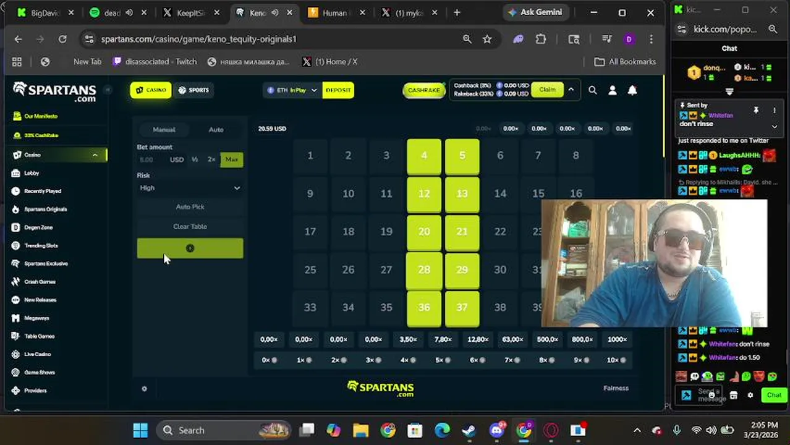This screenshot has height=445, width=790.
Task: Click the pin icon in Kick chat
Action: point(756,111)
